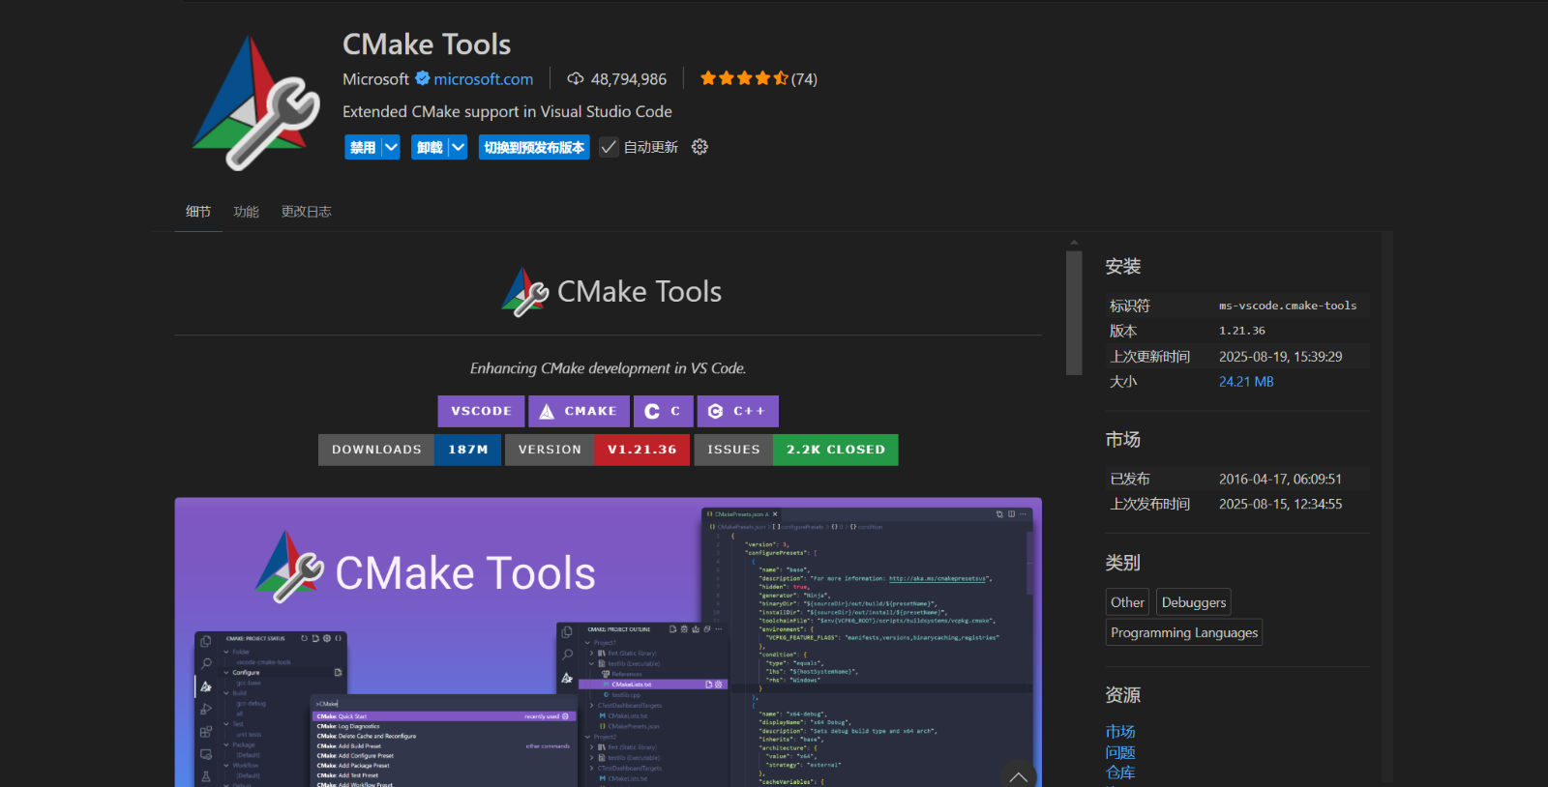Click the star rating icons

click(x=743, y=78)
